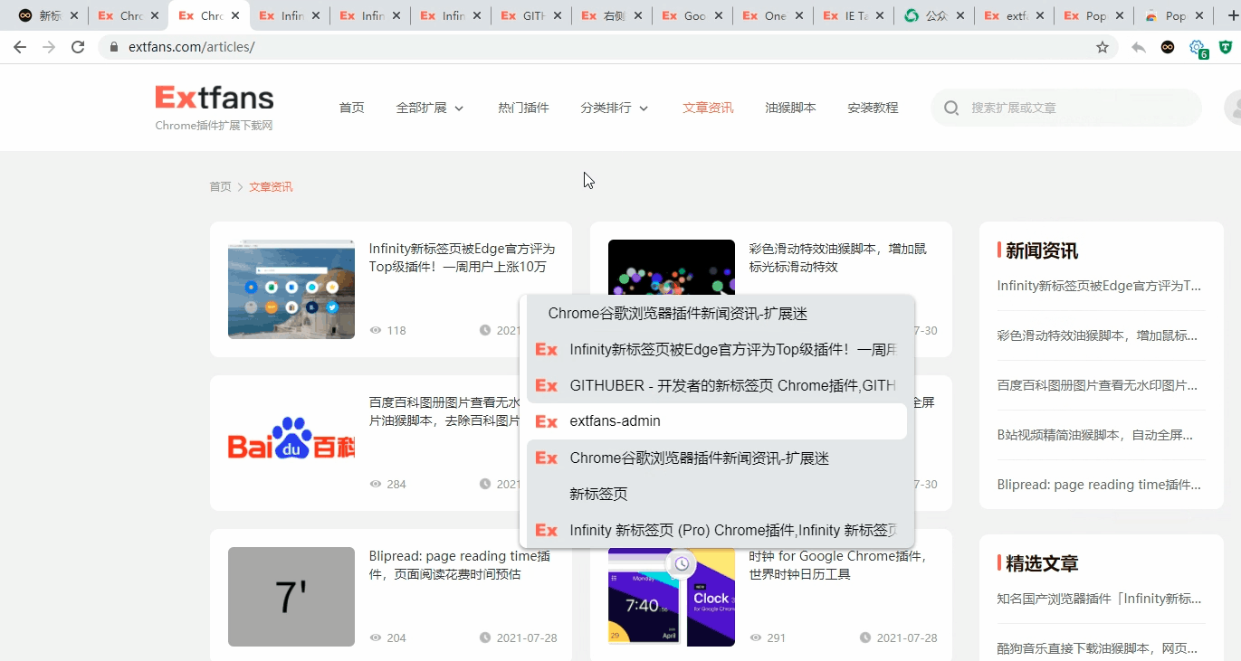The image size is (1241, 661).
Task: Open the 时钟 for Google Chrome article title
Action: pyautogui.click(x=837, y=565)
